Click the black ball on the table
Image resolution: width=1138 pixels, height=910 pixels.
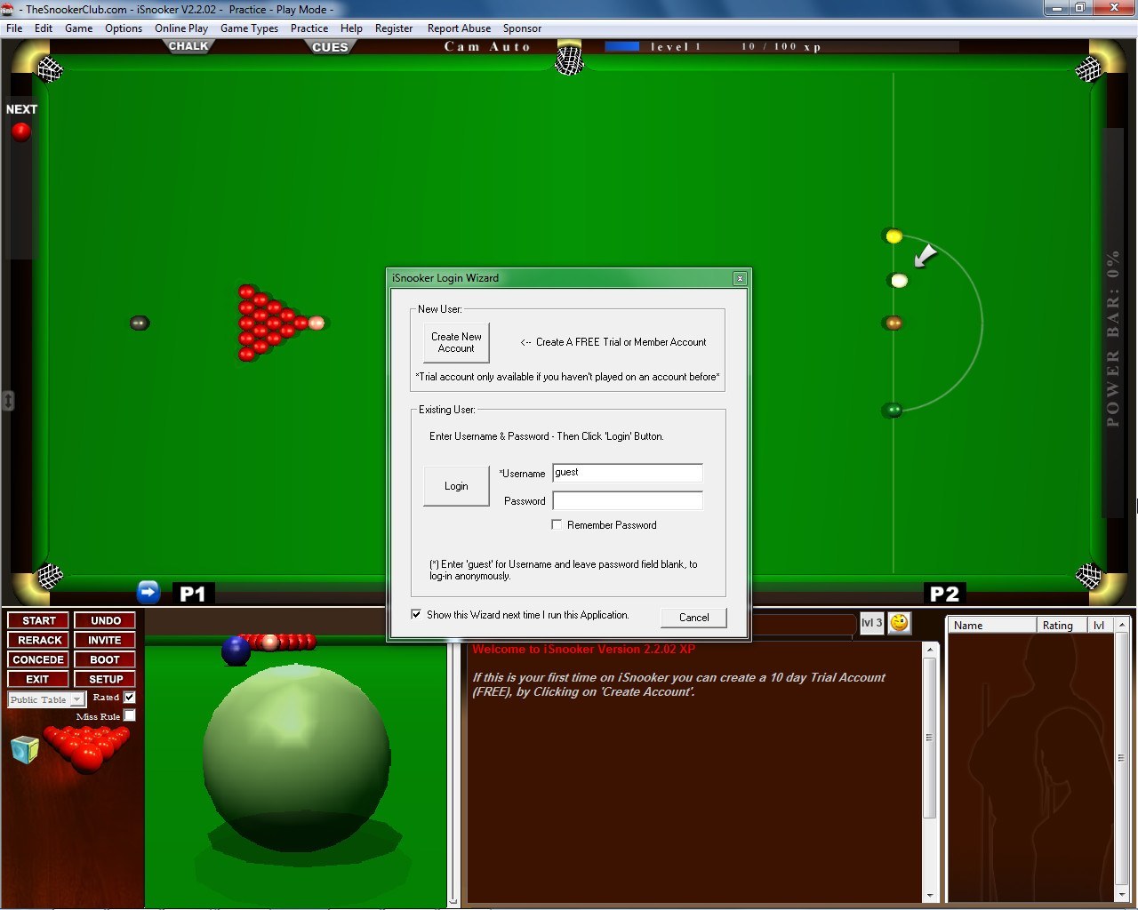[140, 323]
